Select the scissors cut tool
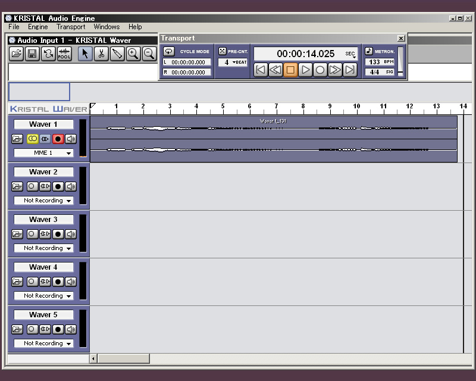Image resolution: width=476 pixels, height=381 pixels. click(101, 54)
